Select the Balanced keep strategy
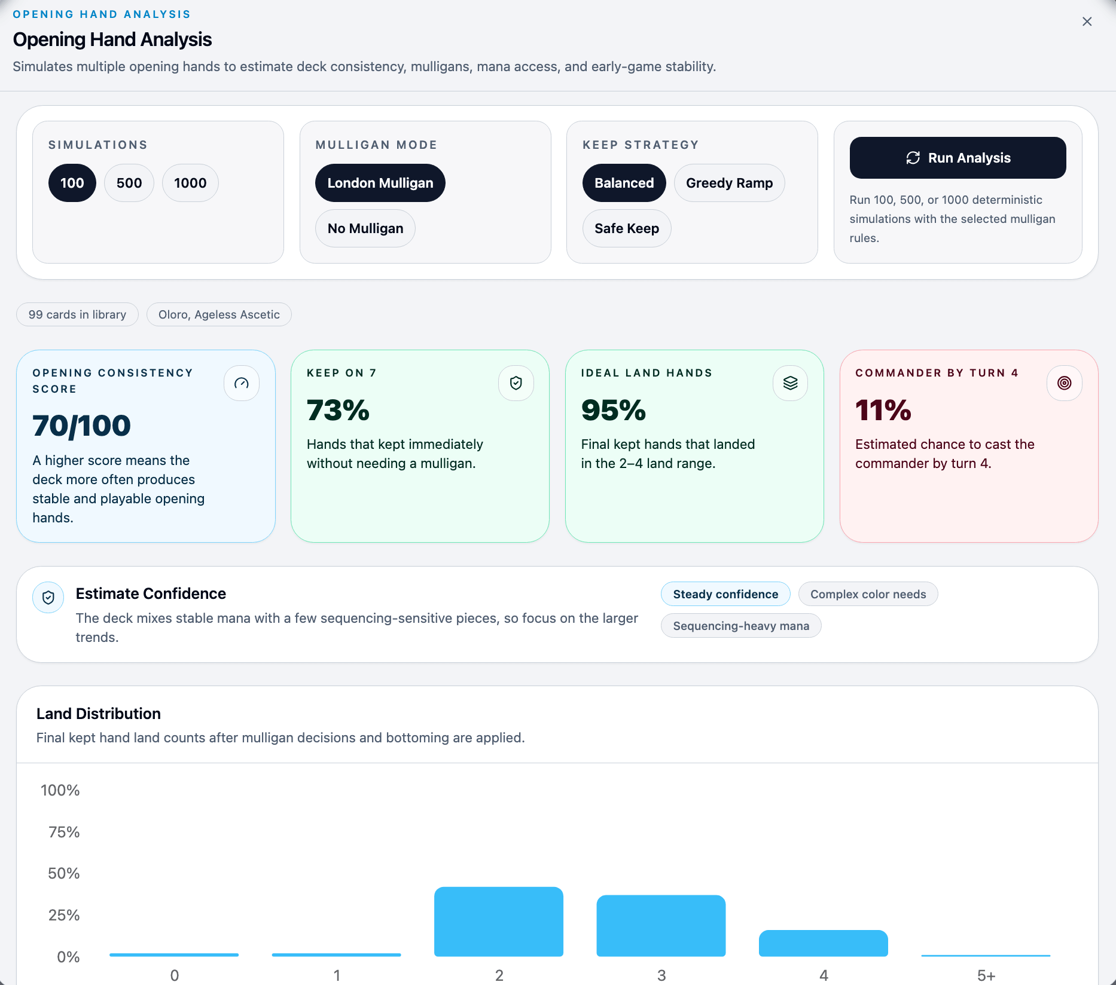The width and height of the screenshot is (1116, 985). click(624, 183)
